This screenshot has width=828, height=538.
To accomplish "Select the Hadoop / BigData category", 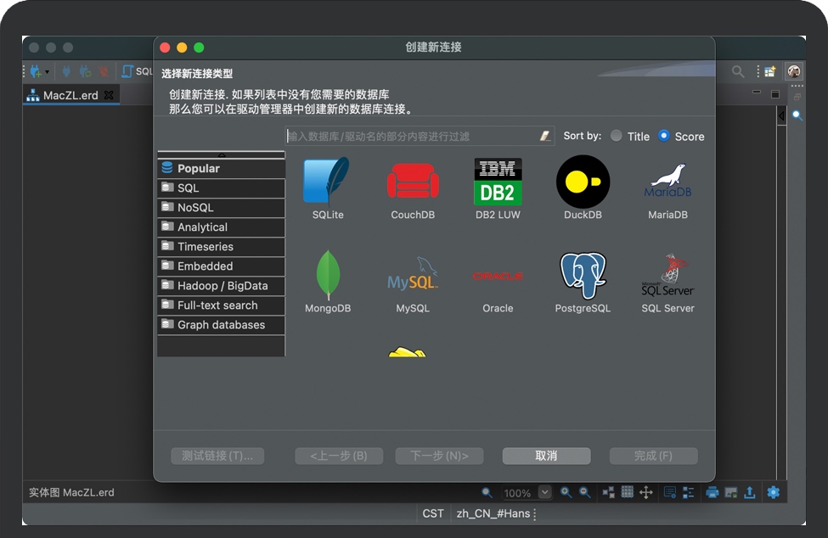I will pos(222,285).
